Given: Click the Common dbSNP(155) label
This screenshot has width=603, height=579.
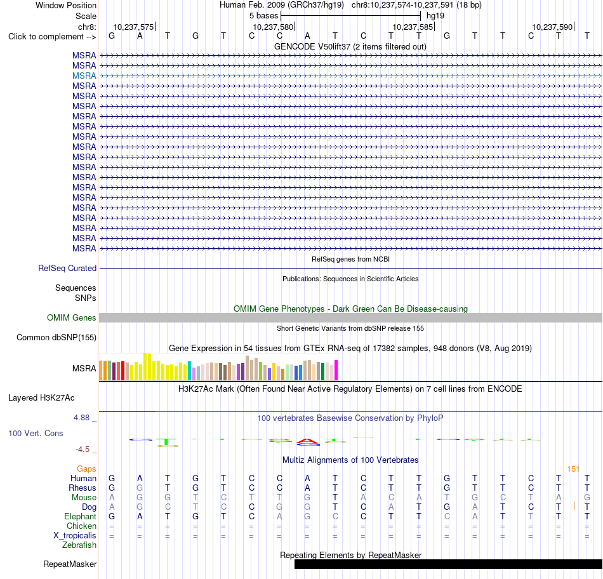Looking at the screenshot, I should pos(56,337).
